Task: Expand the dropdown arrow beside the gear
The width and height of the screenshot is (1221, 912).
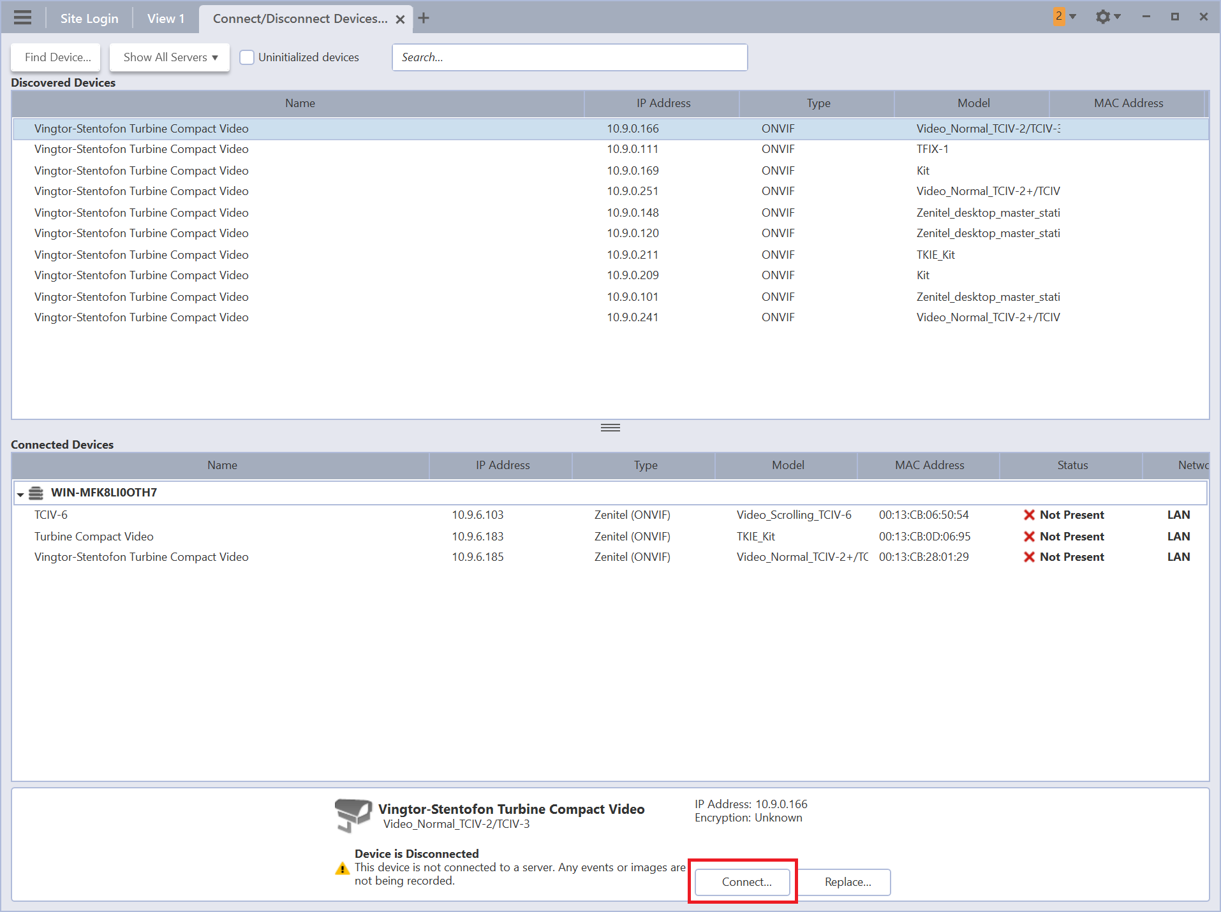Action: tap(1118, 17)
